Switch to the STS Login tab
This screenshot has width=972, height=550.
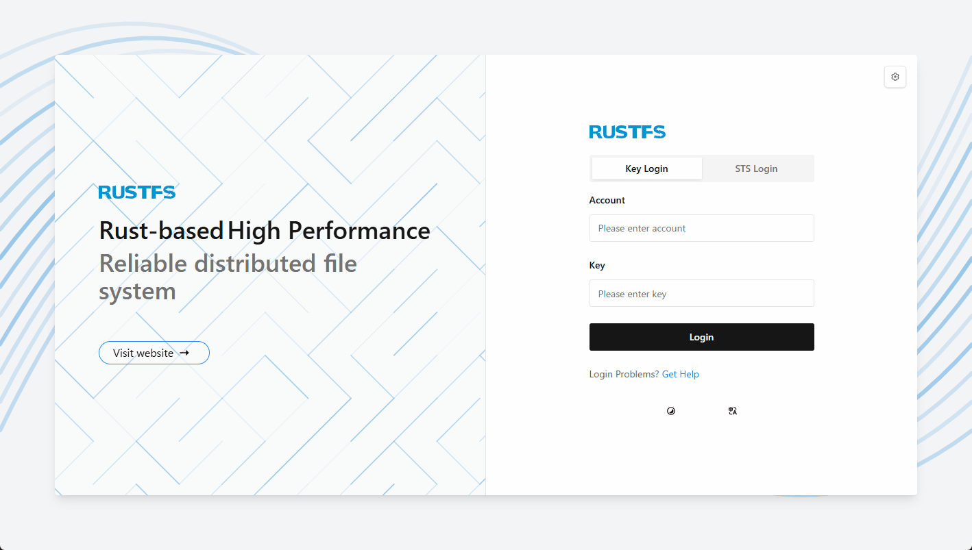click(x=756, y=168)
